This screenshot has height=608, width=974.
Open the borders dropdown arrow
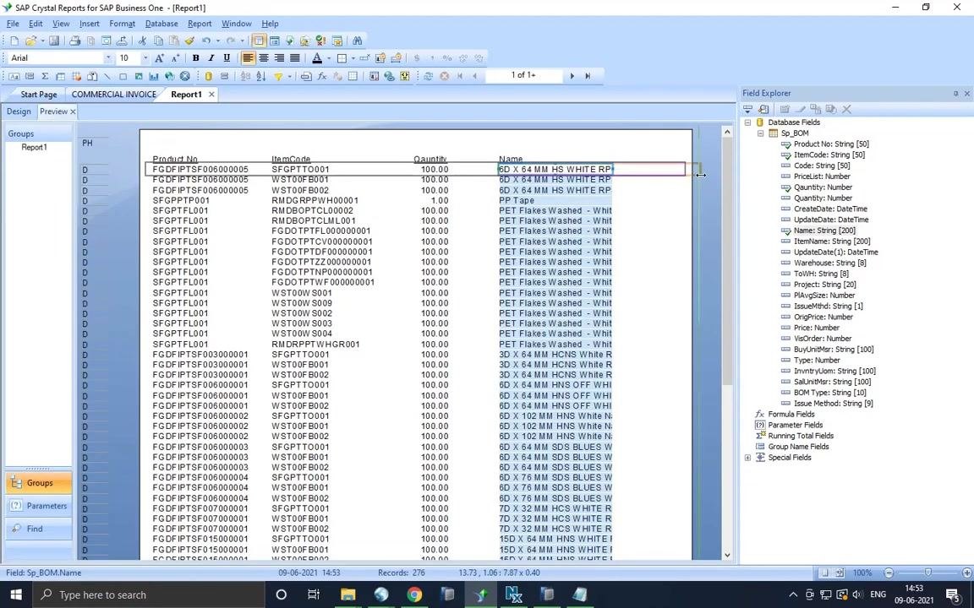point(353,58)
